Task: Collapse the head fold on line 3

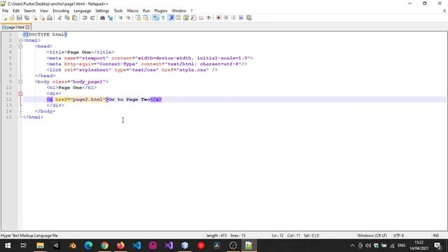Action: (x=20, y=46)
